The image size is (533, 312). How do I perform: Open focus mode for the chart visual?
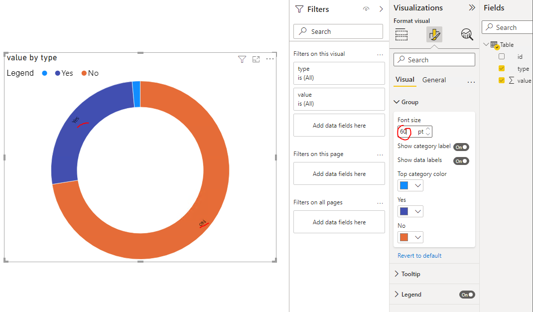tap(256, 59)
